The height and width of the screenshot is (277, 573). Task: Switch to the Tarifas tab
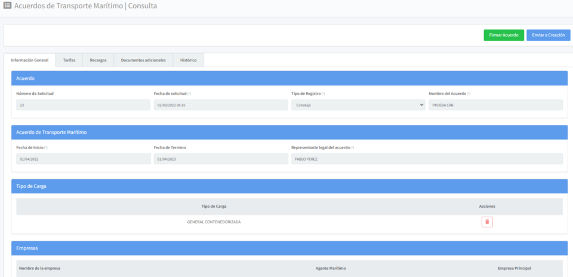[x=69, y=60]
